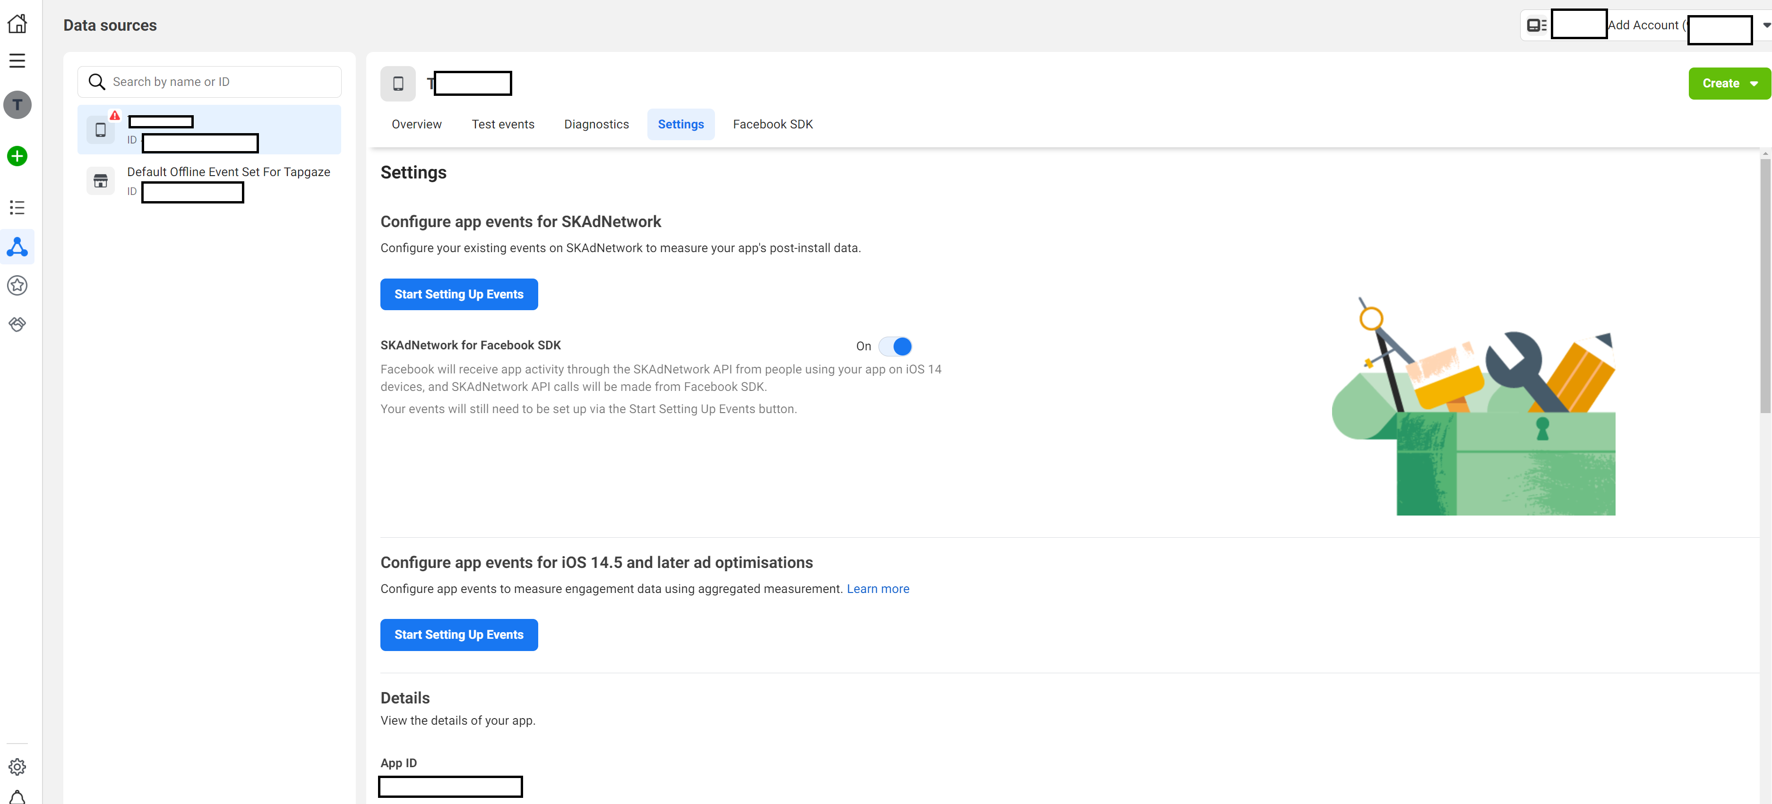
Task: Switch to the Diagnostics tab
Action: (x=596, y=124)
